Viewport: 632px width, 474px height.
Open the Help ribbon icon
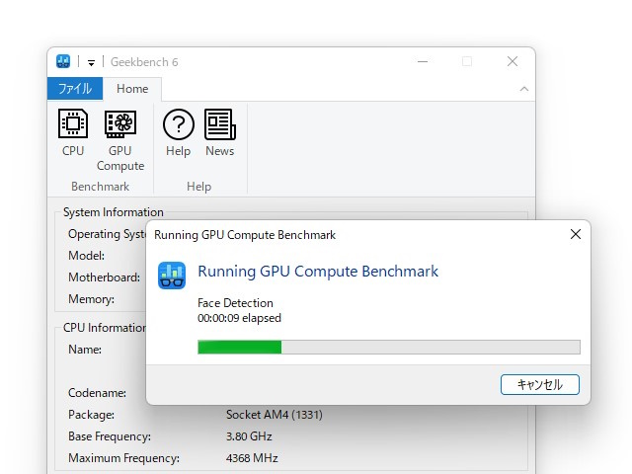pyautogui.click(x=178, y=133)
